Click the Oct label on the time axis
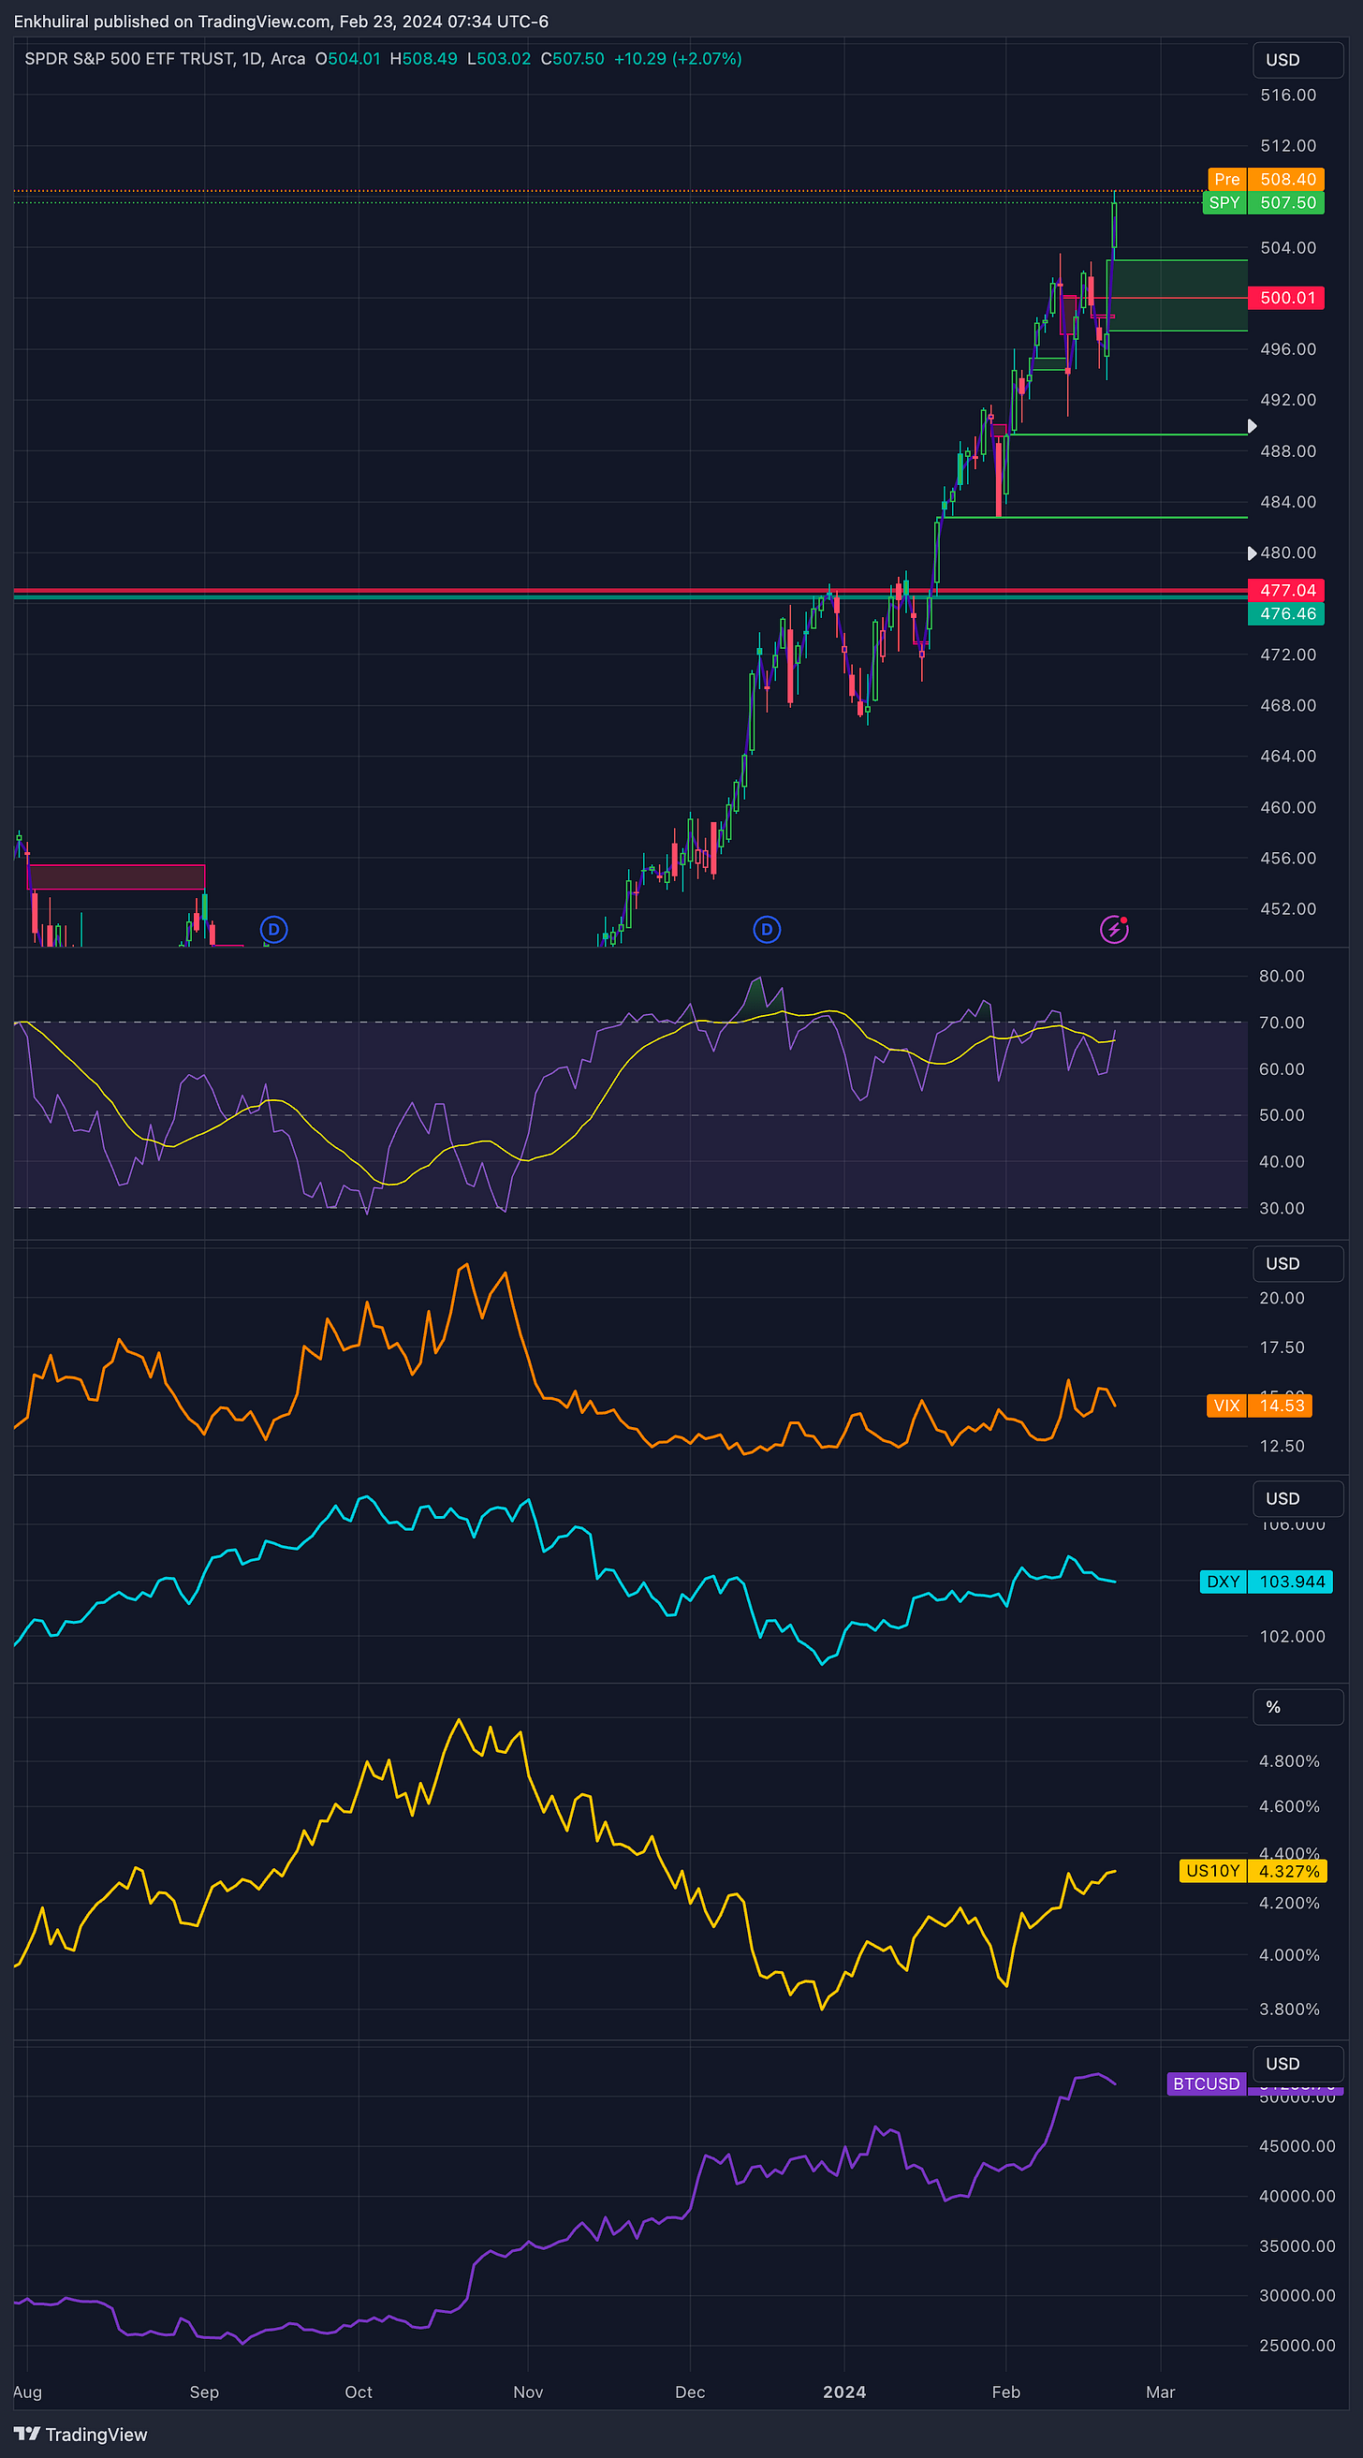This screenshot has width=1363, height=2458. pyautogui.click(x=359, y=2392)
